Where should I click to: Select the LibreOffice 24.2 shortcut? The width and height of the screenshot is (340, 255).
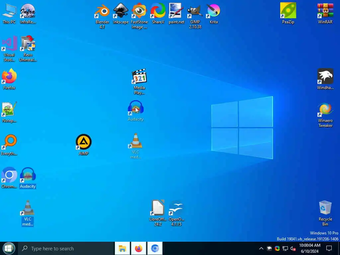pyautogui.click(x=158, y=213)
